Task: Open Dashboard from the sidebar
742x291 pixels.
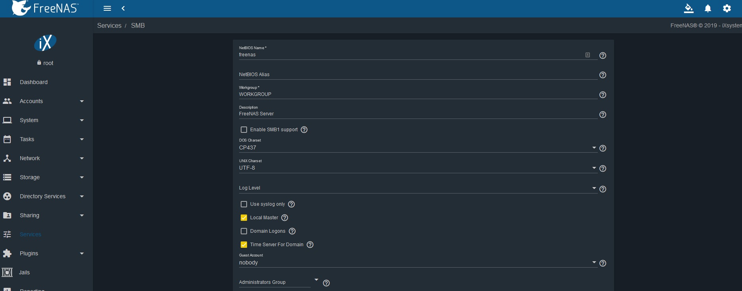Action: [x=34, y=82]
